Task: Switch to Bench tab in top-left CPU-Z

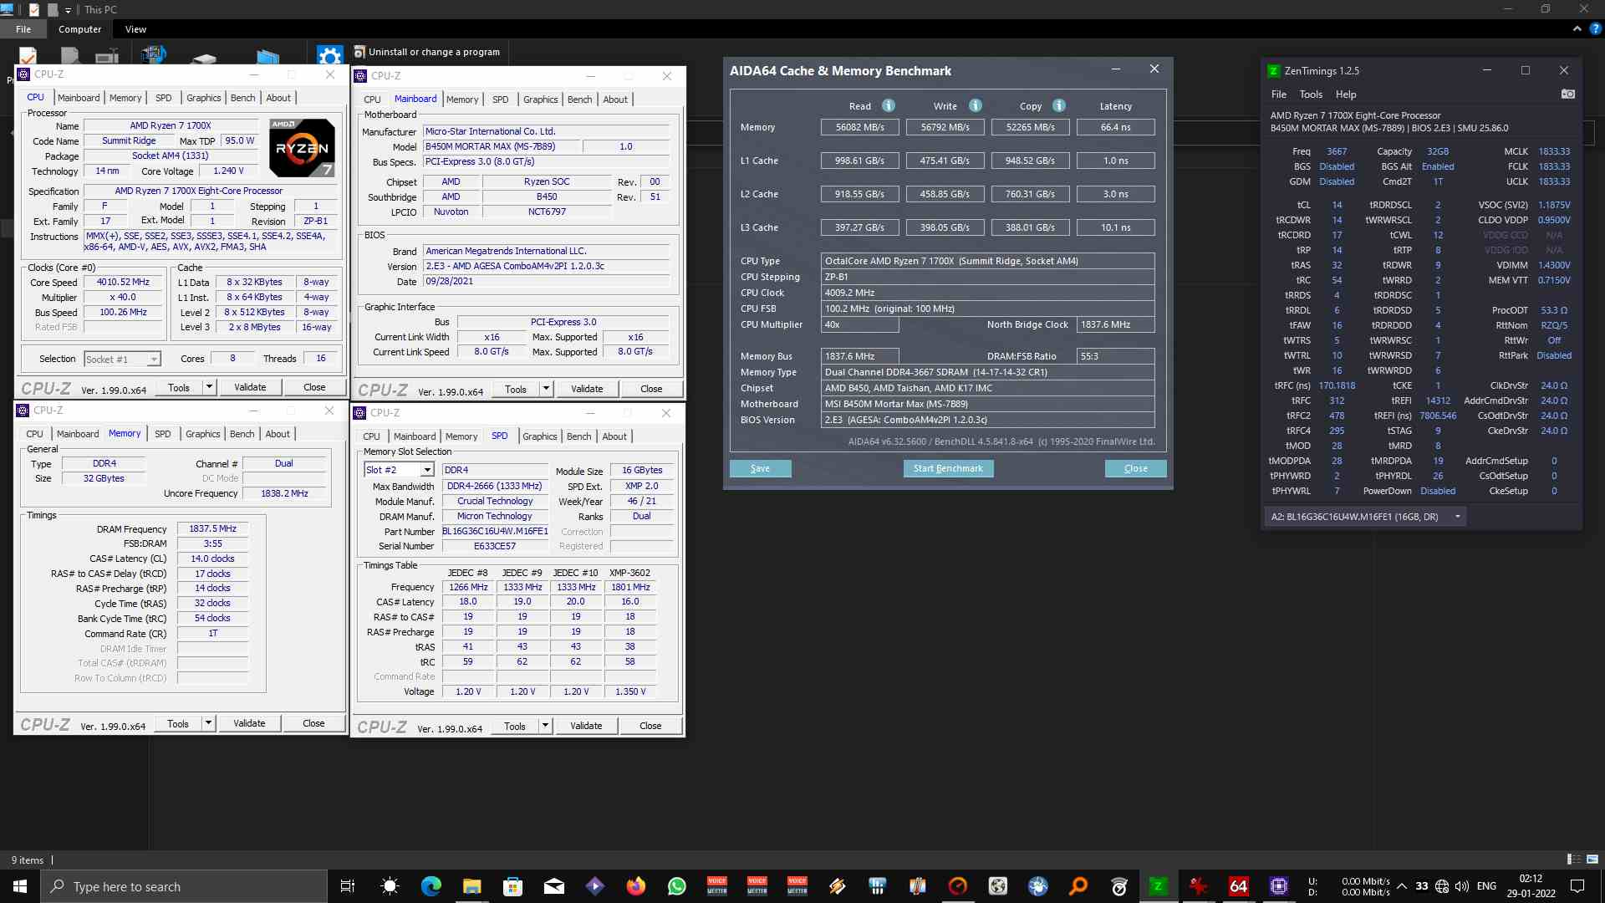Action: 243,98
